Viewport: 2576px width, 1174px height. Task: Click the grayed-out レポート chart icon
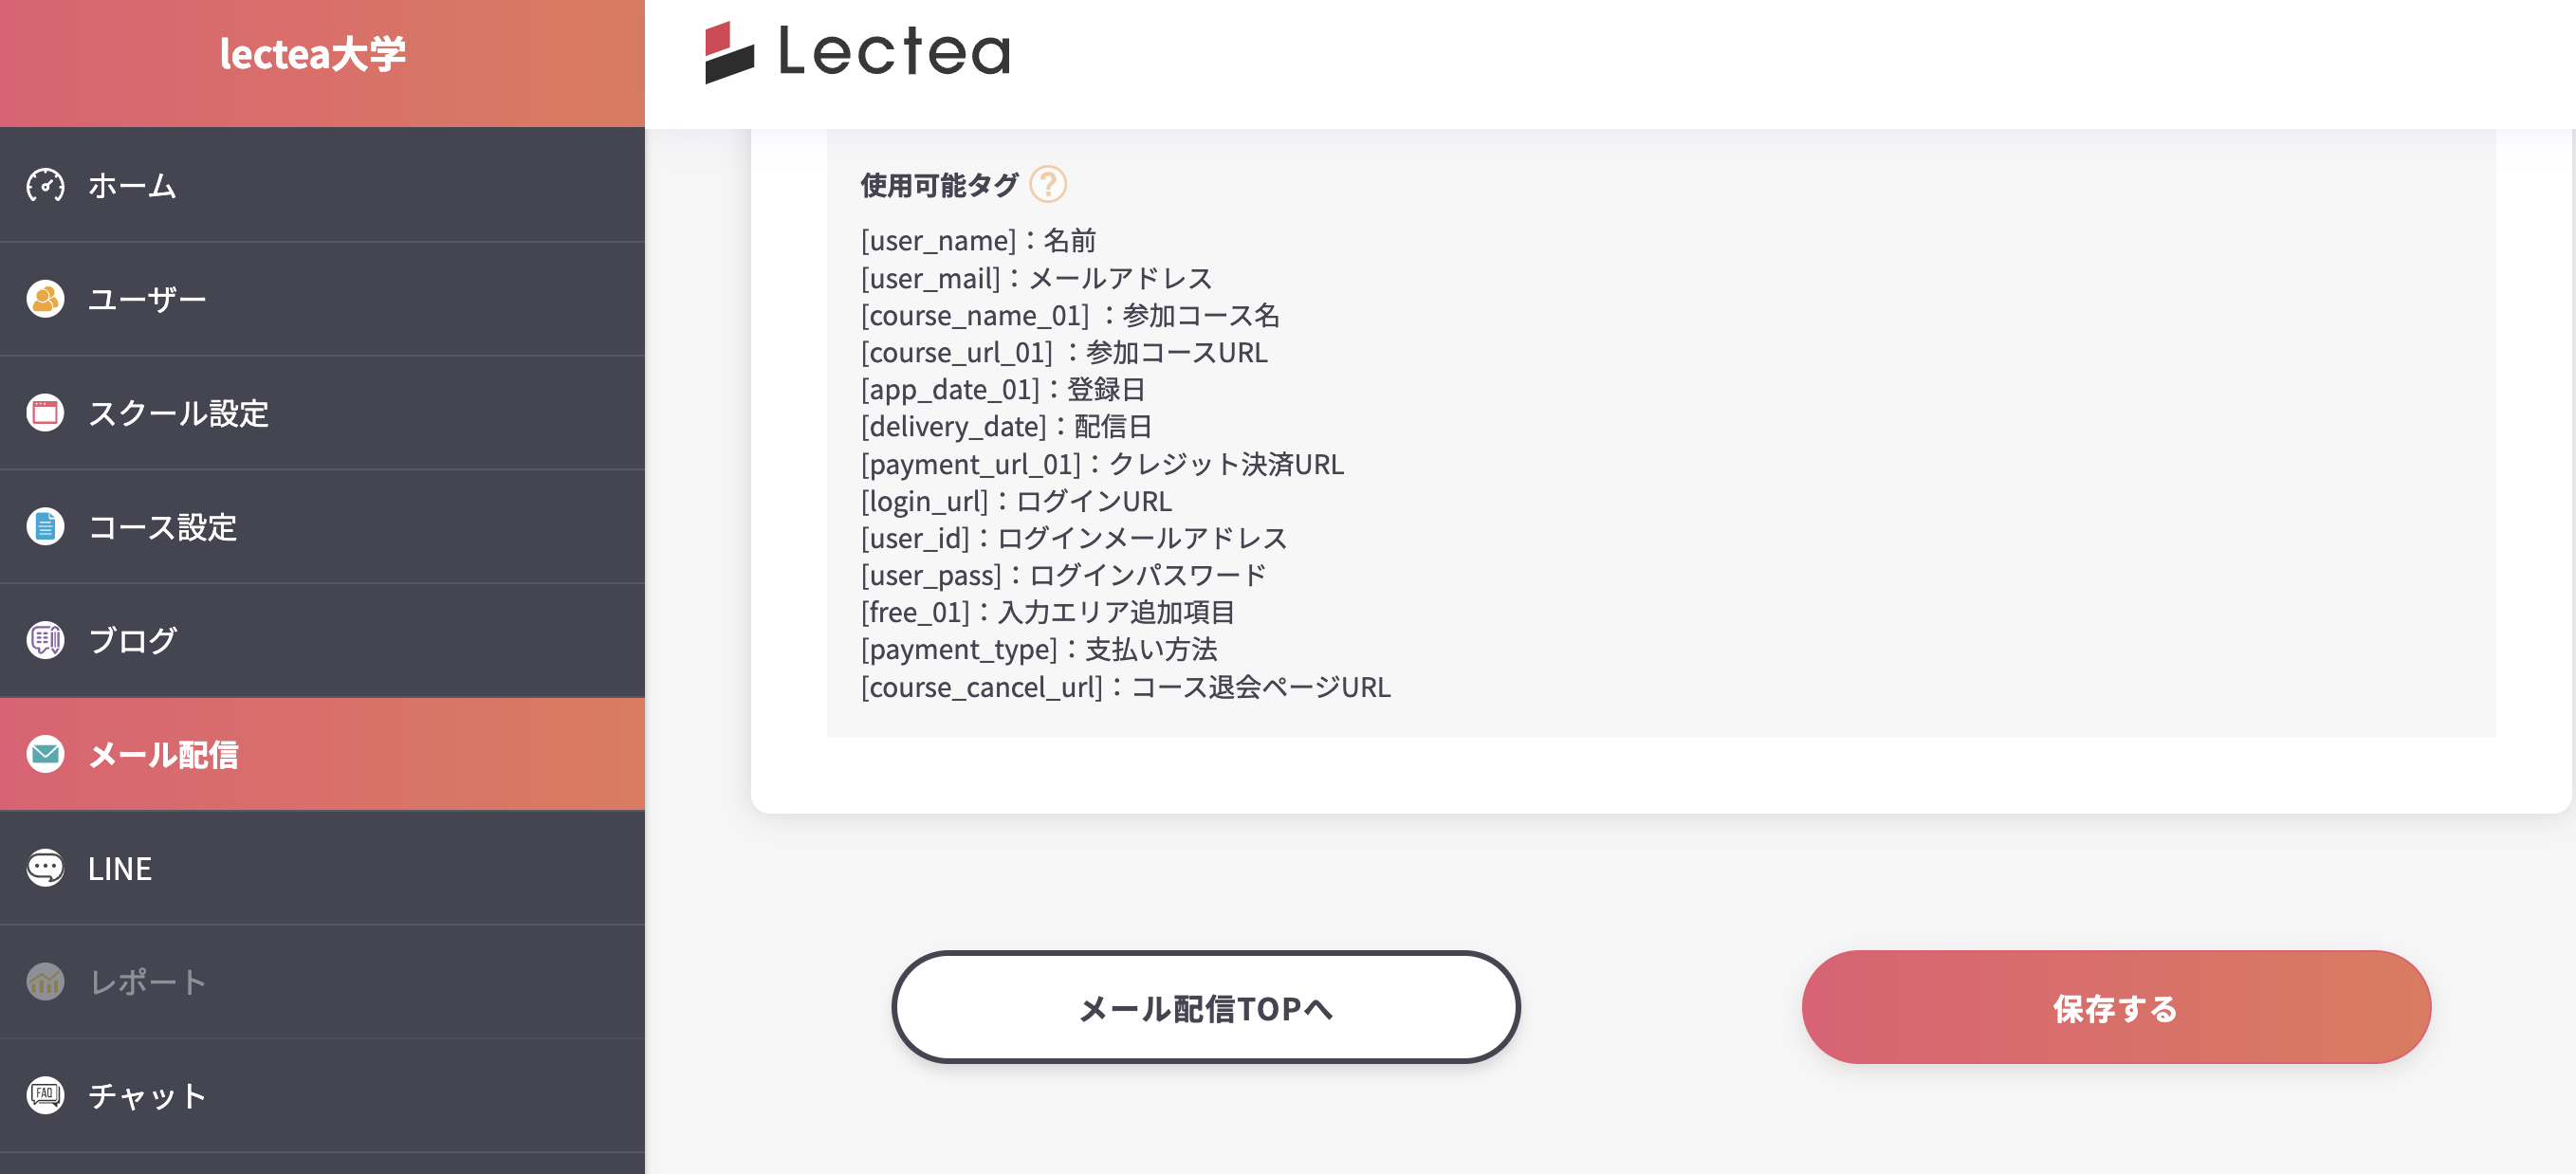[x=44, y=982]
